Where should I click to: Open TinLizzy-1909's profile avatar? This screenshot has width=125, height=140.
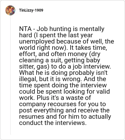coord(10,10)
